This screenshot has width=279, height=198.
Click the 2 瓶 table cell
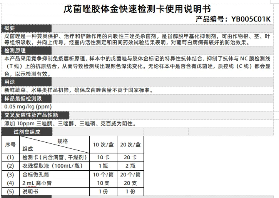coord(130,166)
